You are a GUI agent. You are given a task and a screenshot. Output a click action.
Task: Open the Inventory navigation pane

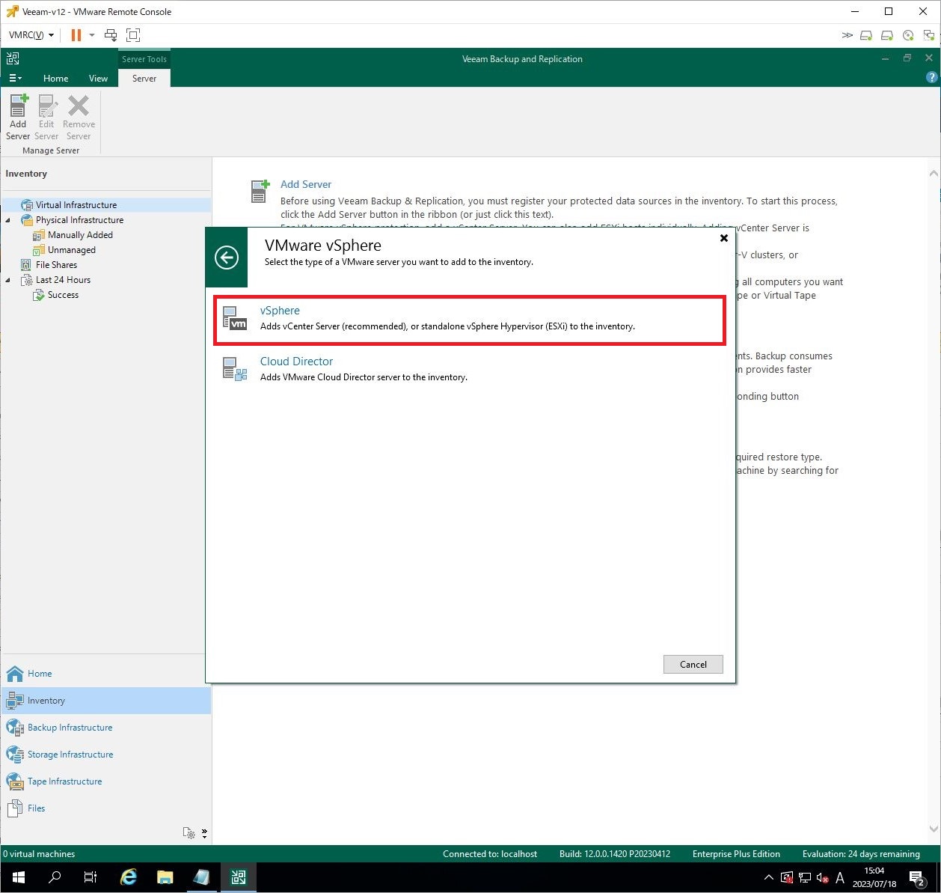pos(105,701)
